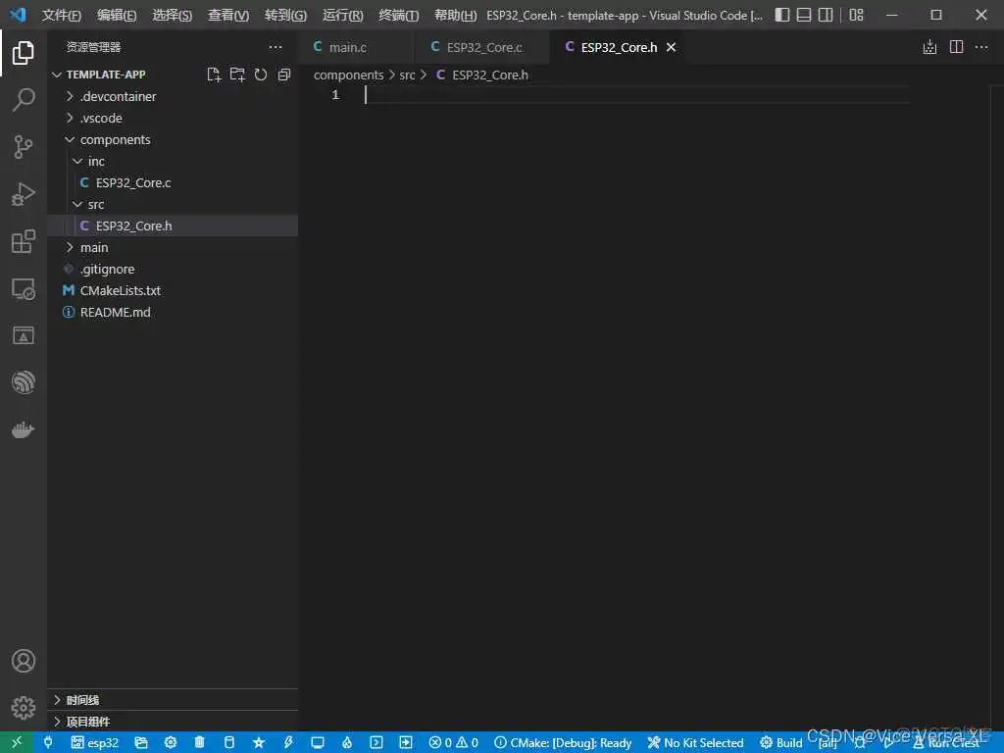Open the ESP-IDF SDK configuration gear in status bar
1004x753 pixels.
[x=171, y=742]
